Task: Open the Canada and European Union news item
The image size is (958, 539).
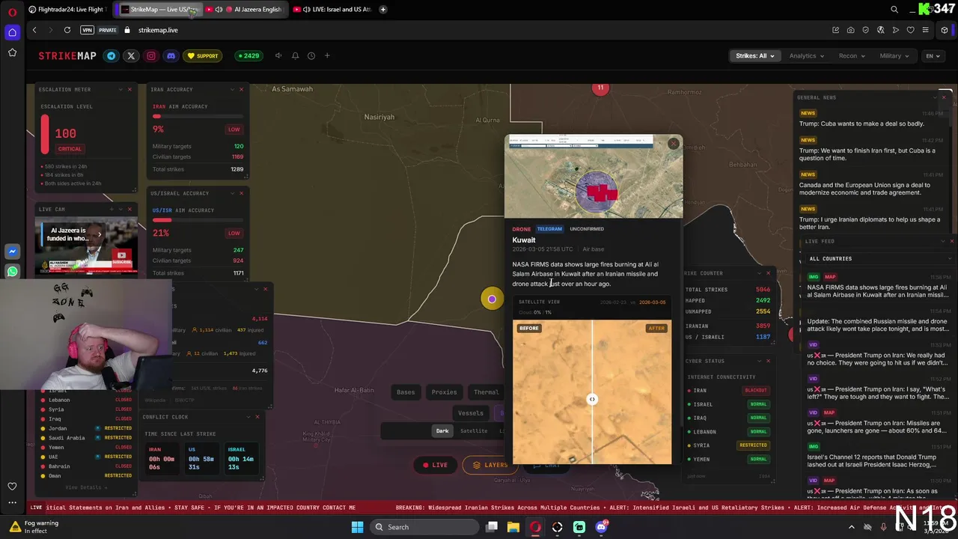Action: tap(864, 189)
